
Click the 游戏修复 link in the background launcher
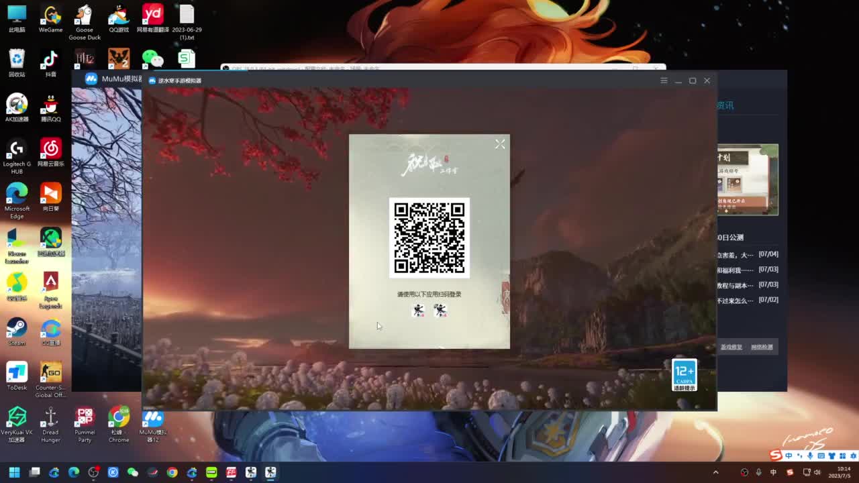(731, 347)
